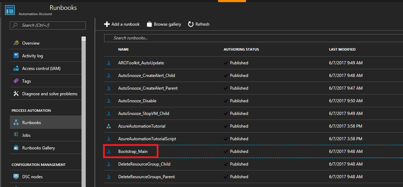Click the Runbooks sidebar icon
The image size is (403, 187).
16,122
